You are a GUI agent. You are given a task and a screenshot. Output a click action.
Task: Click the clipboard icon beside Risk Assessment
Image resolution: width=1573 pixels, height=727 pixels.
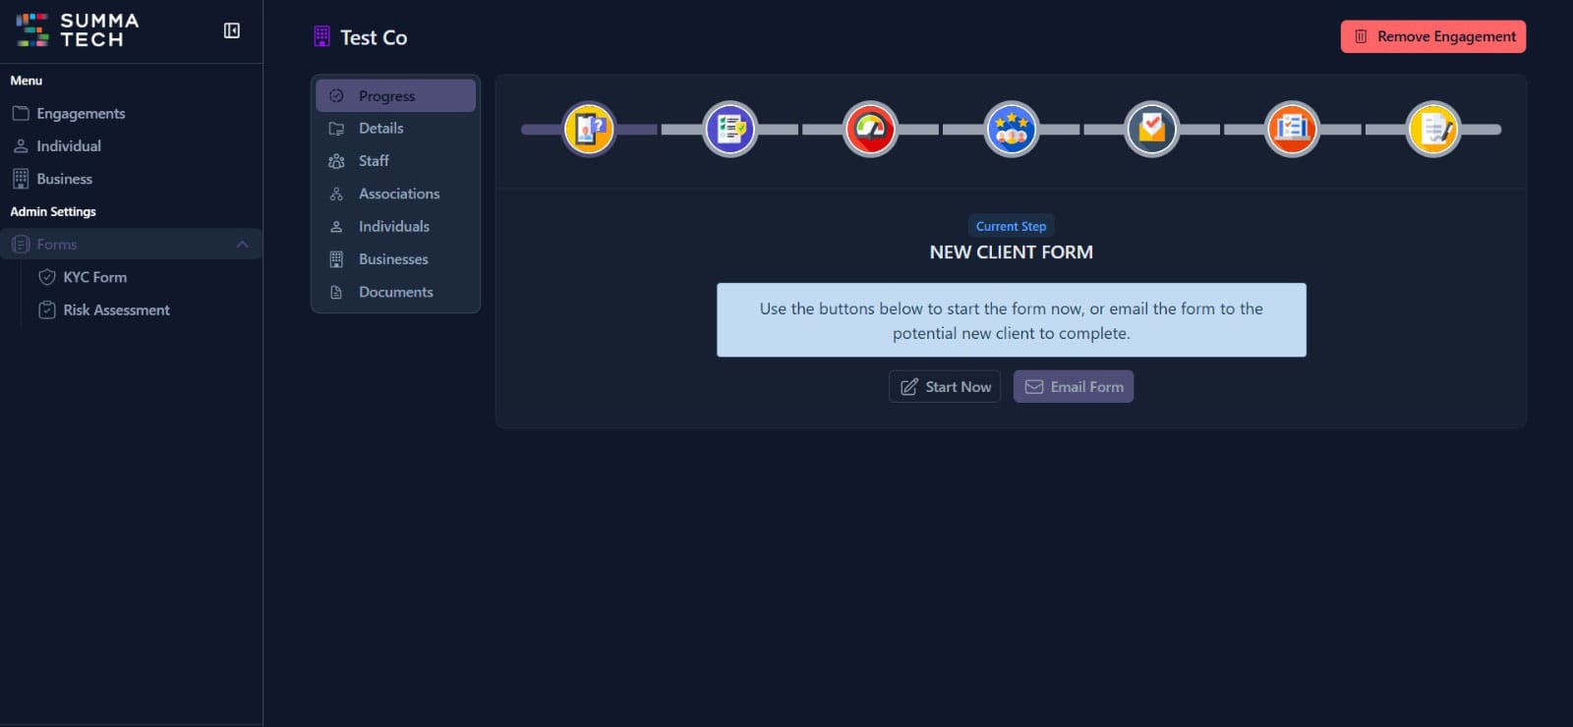46,309
